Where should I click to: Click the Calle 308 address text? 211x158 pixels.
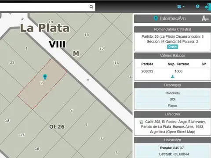coord(172,127)
